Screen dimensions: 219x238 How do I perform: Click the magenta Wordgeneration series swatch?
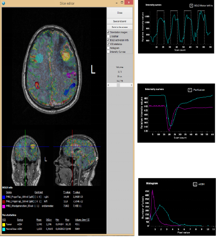pyautogui.click(x=4, y=206)
